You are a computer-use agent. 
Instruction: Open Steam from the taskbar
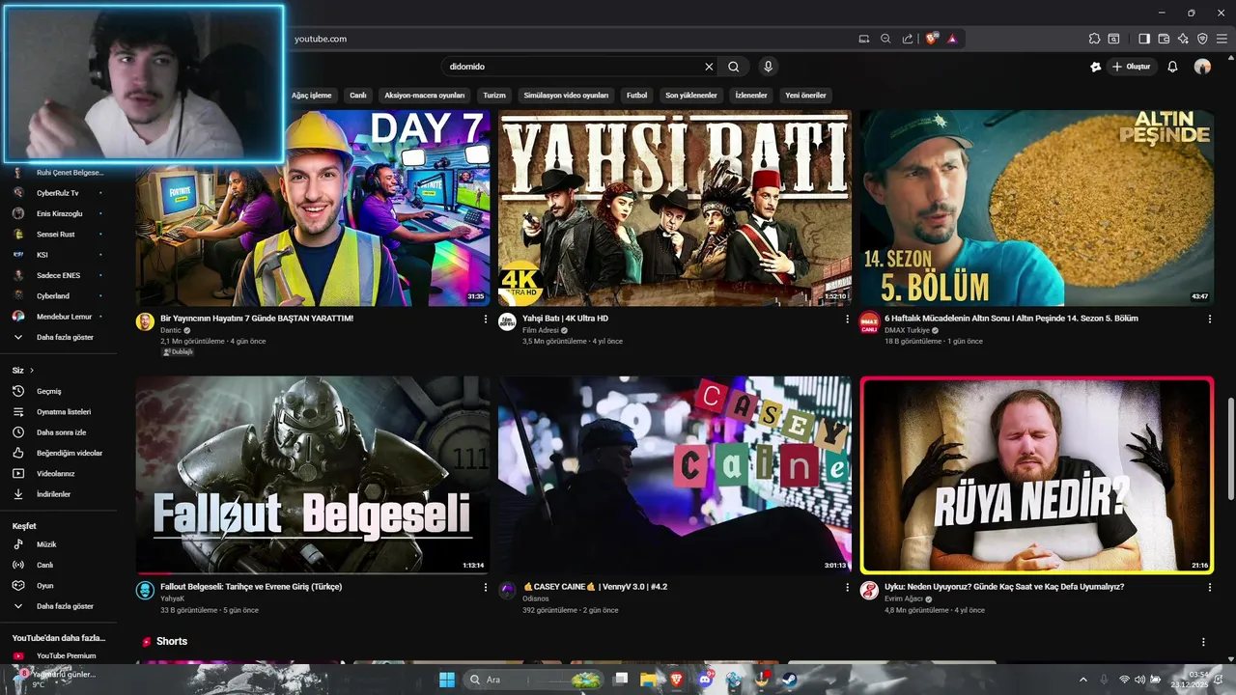pyautogui.click(x=790, y=680)
